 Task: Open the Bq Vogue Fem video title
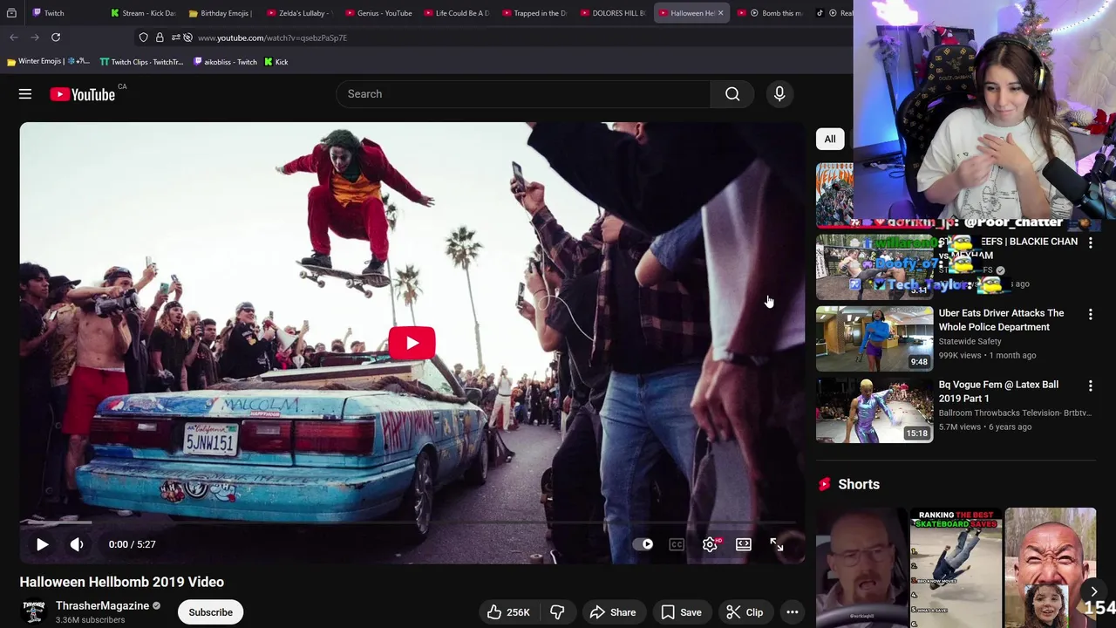coord(998,392)
